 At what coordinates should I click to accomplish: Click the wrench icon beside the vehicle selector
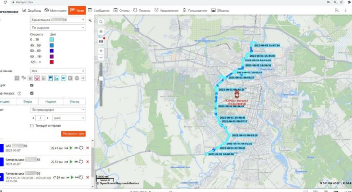pos(90,20)
